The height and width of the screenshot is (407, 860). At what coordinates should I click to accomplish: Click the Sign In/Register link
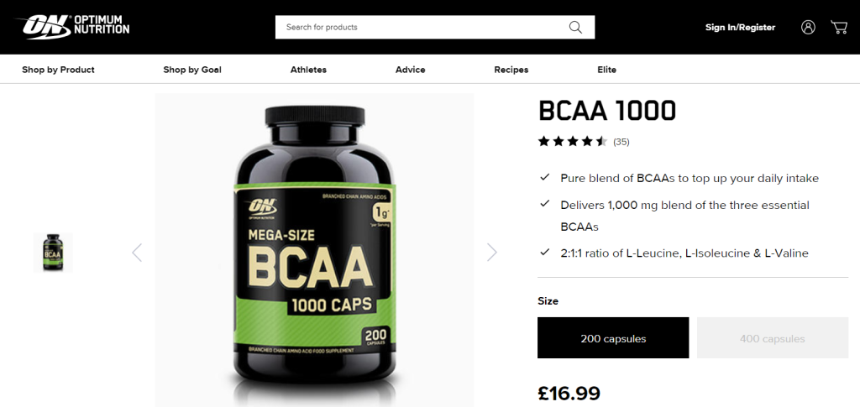pos(741,28)
